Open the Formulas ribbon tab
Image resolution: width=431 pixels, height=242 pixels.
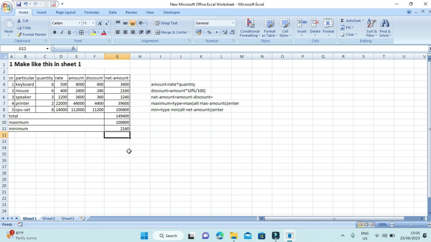coord(92,12)
